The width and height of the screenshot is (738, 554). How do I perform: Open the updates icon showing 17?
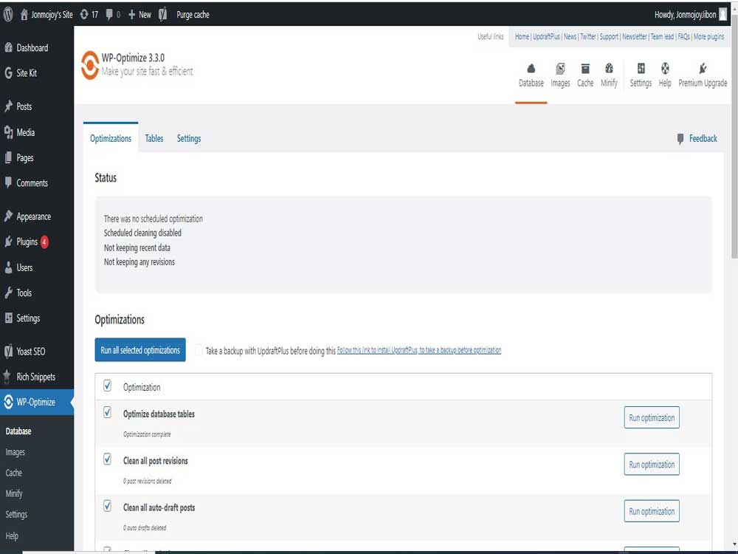point(89,15)
